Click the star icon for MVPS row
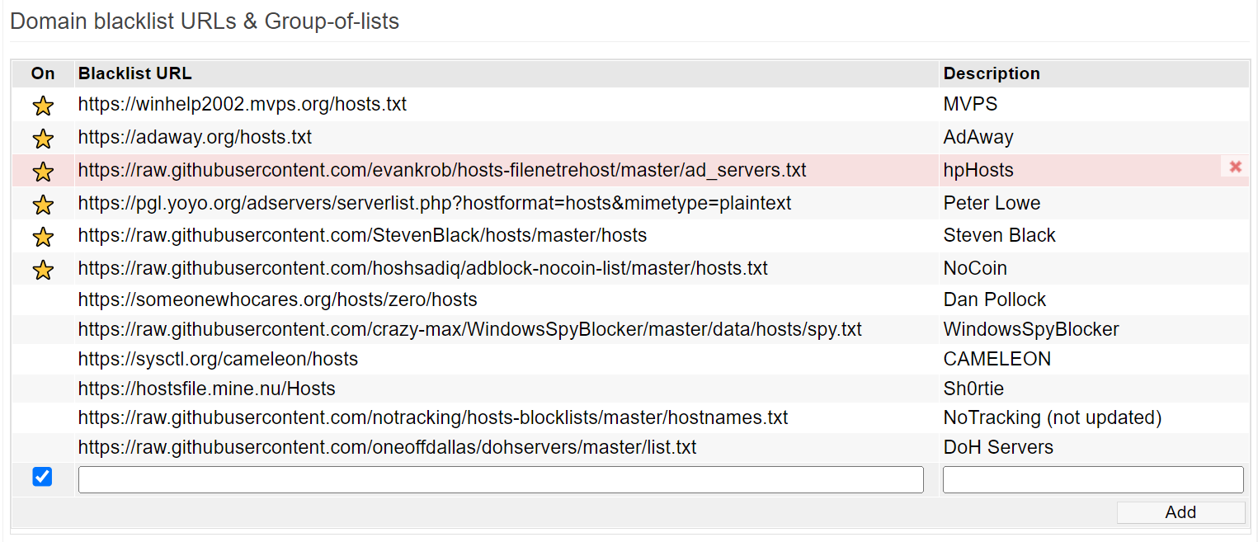This screenshot has height=542, width=1258. 43,106
